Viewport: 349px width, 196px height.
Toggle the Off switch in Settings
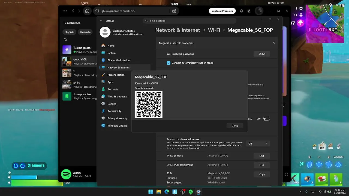click(266, 119)
